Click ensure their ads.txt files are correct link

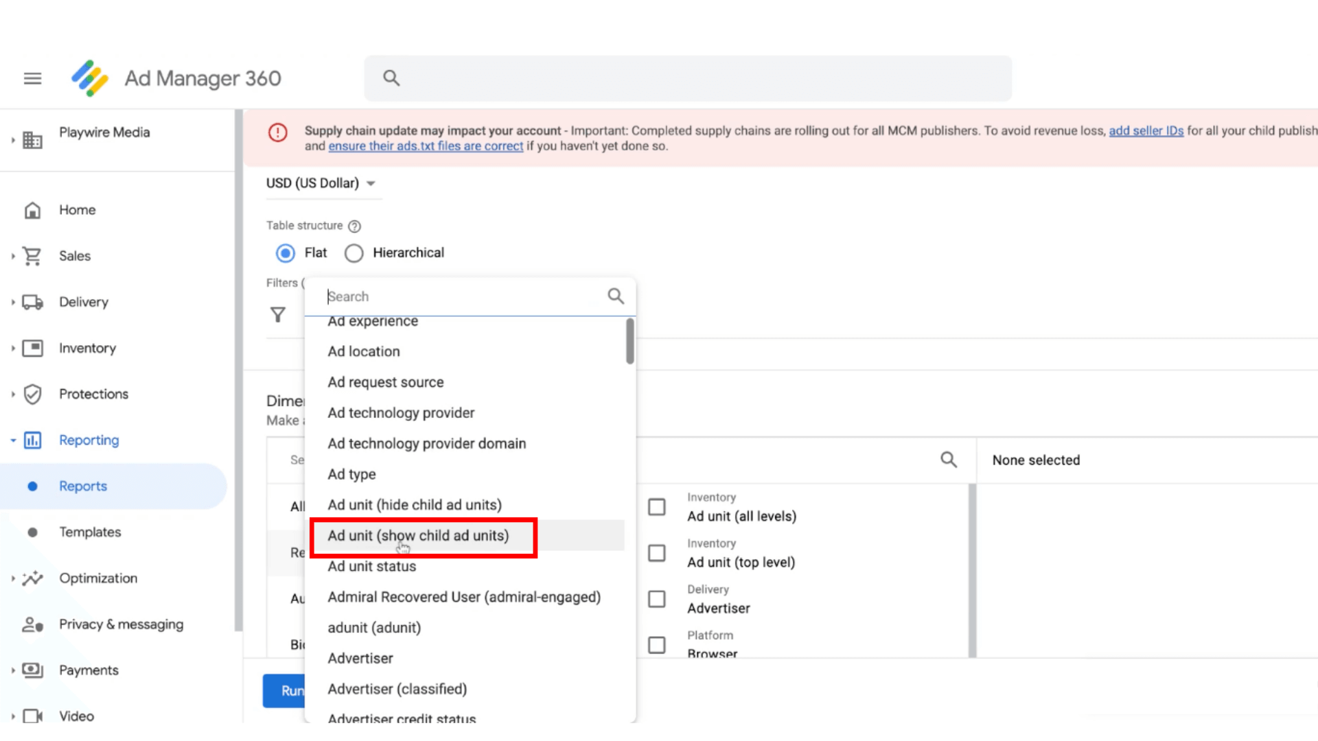426,145
